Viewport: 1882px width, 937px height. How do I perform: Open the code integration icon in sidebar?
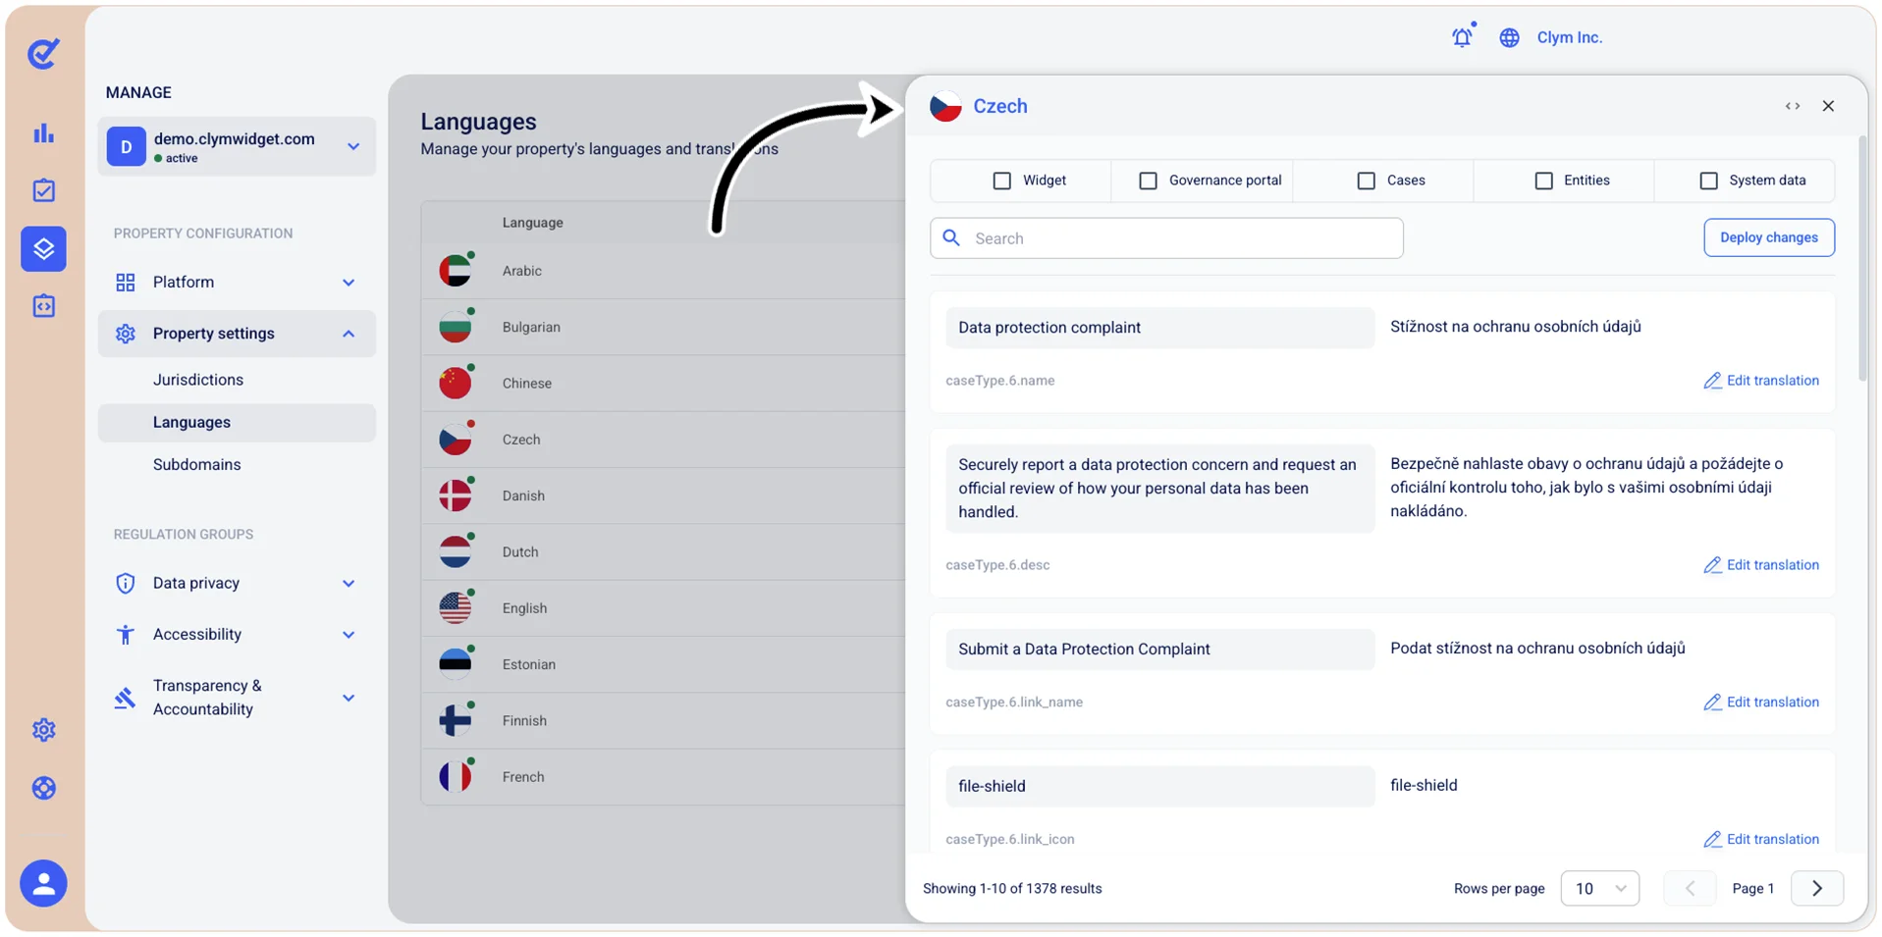[x=43, y=306]
